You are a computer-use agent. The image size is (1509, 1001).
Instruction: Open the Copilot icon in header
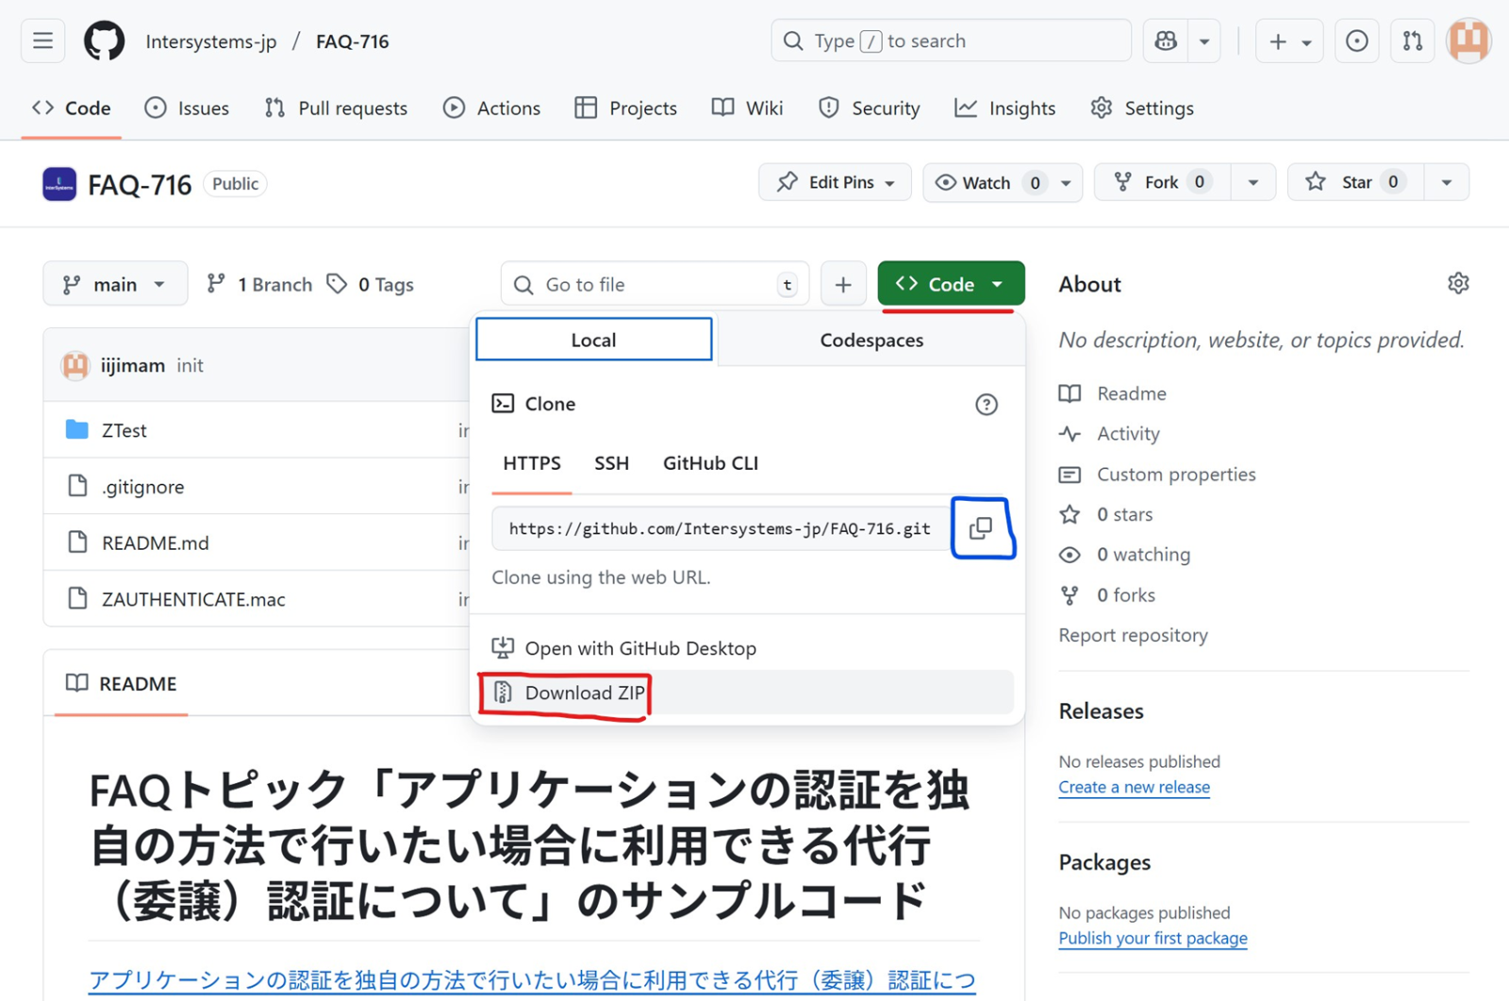(x=1166, y=41)
